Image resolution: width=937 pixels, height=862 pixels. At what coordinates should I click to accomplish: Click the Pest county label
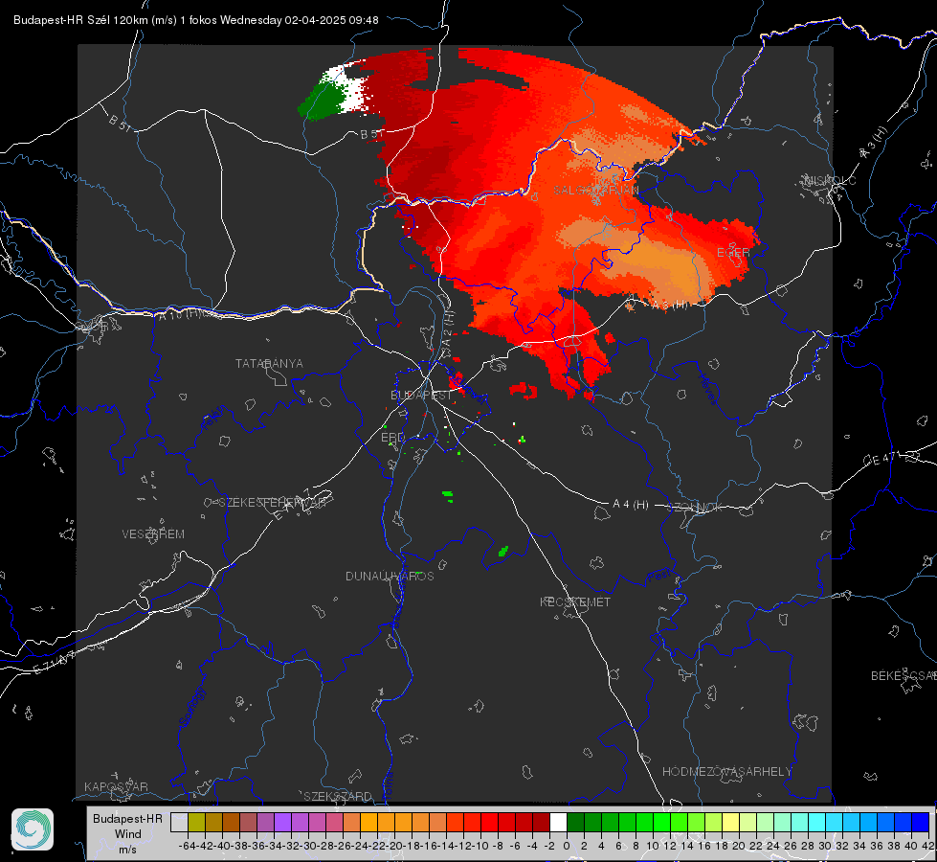coord(658,577)
